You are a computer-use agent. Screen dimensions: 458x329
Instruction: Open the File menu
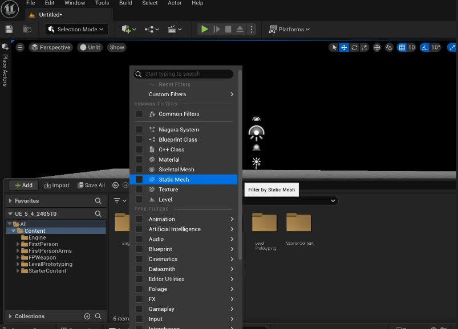(30, 3)
